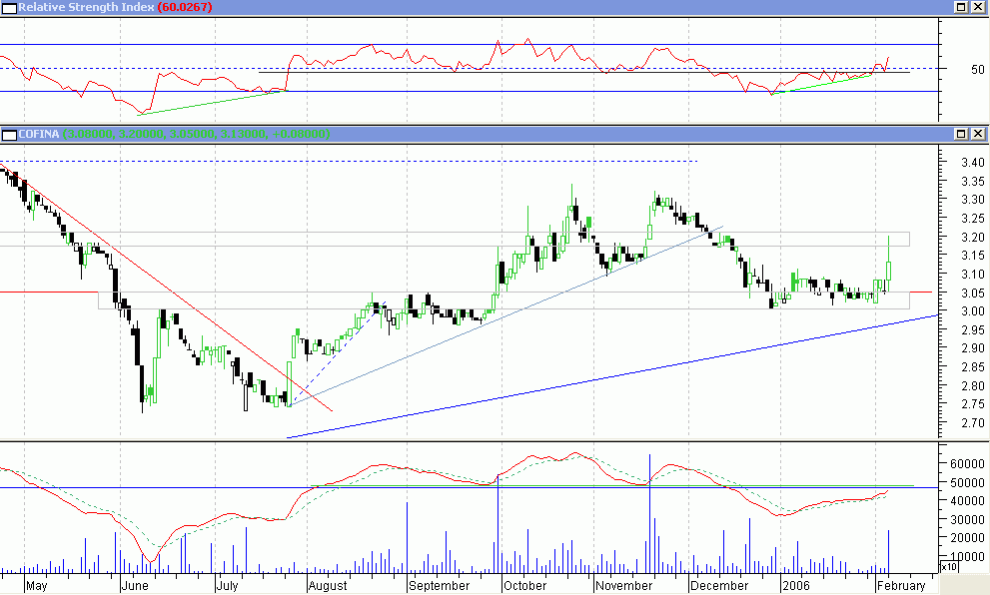Click the February date axis label
The width and height of the screenshot is (990, 595).
coord(901,586)
